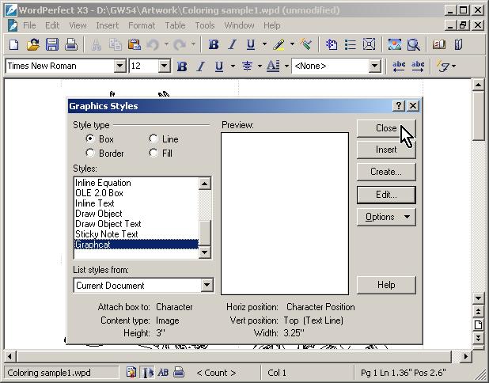Click the Undo arrow icon
Viewport: 489px width, 383px height.
click(153, 44)
